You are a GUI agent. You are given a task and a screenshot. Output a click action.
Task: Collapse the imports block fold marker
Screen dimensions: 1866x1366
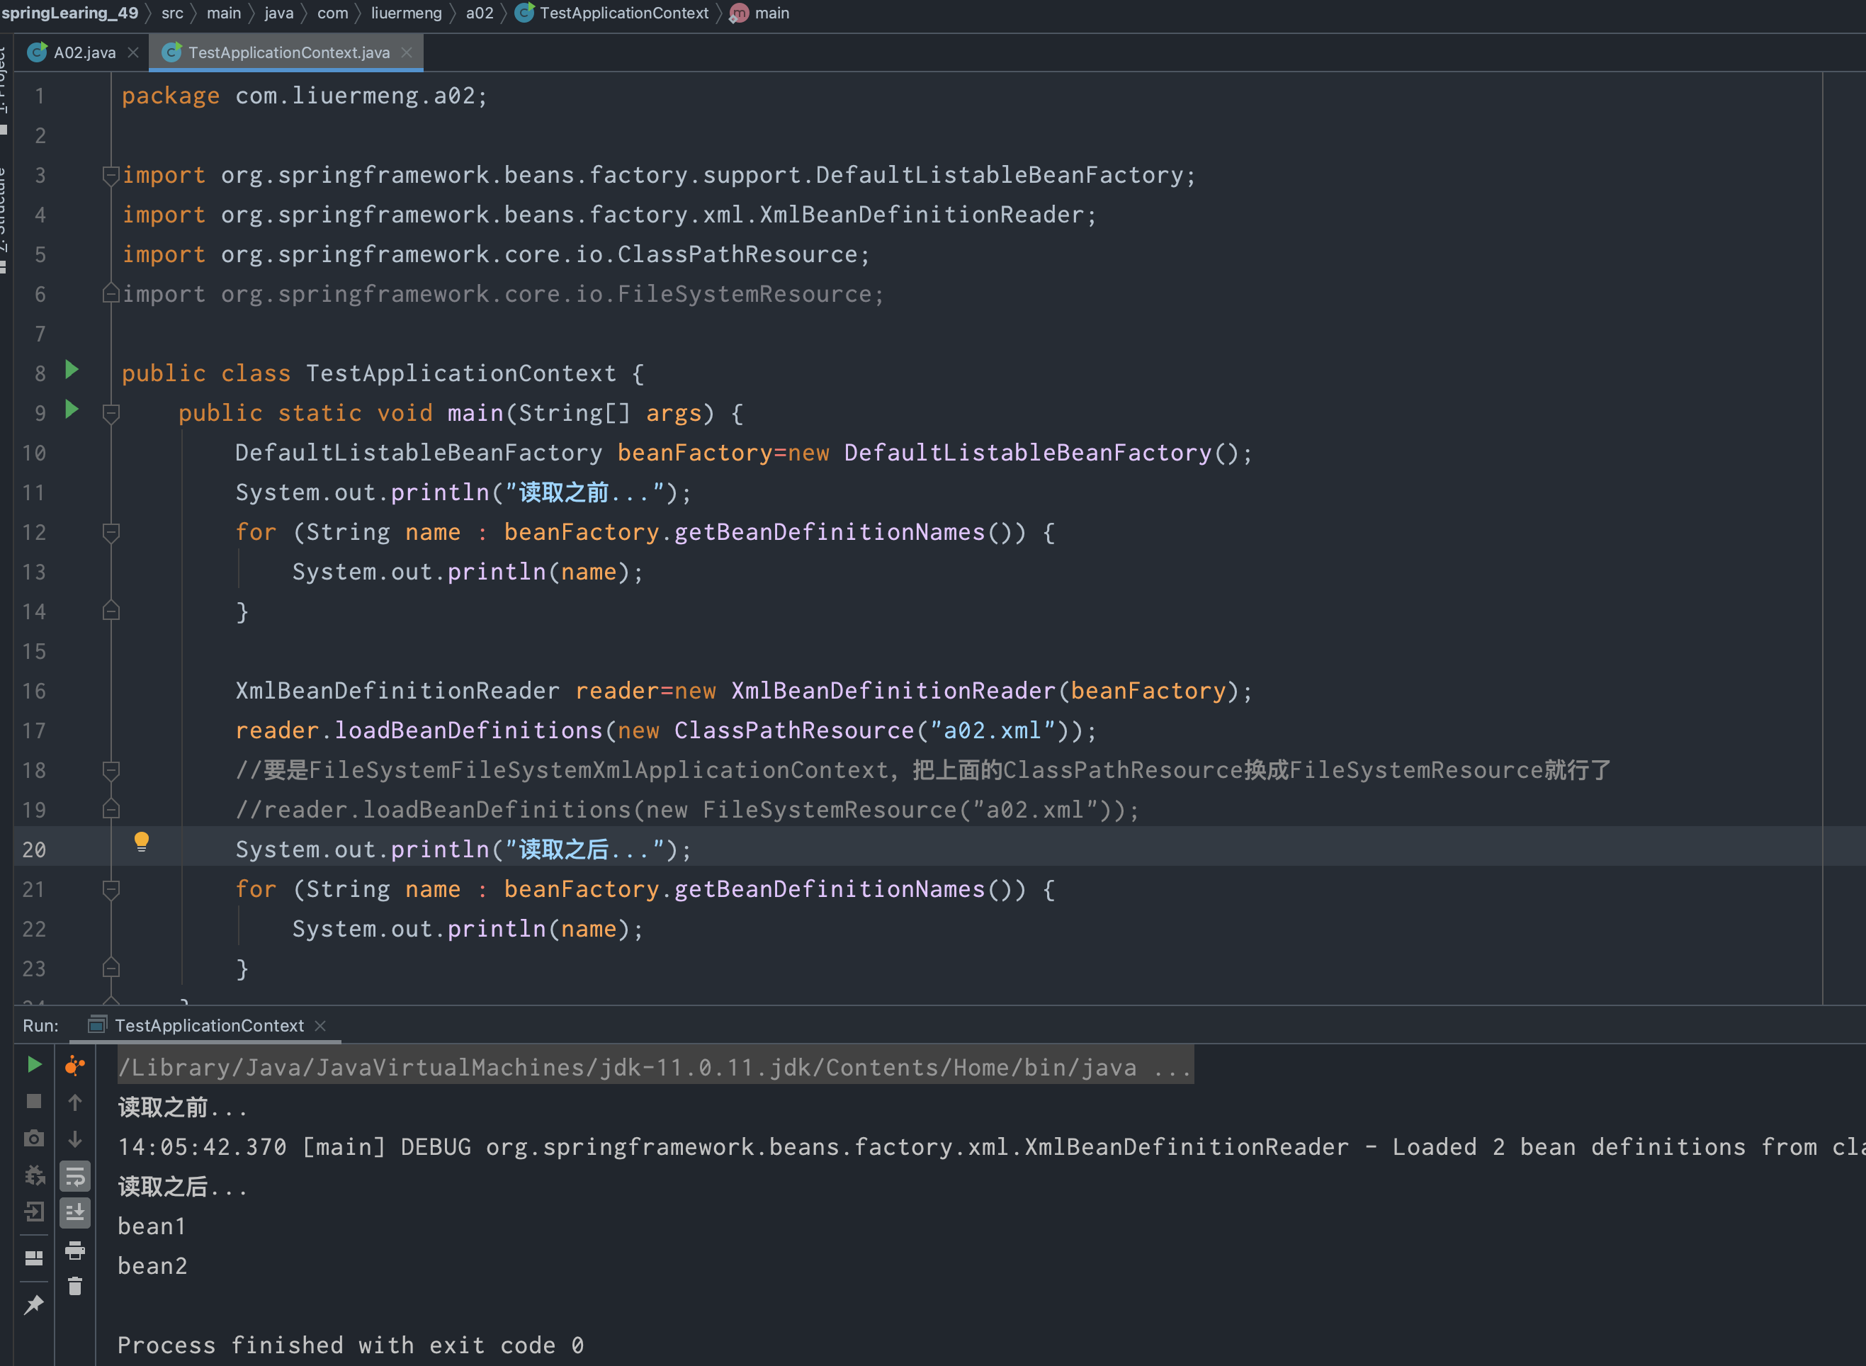(x=111, y=174)
